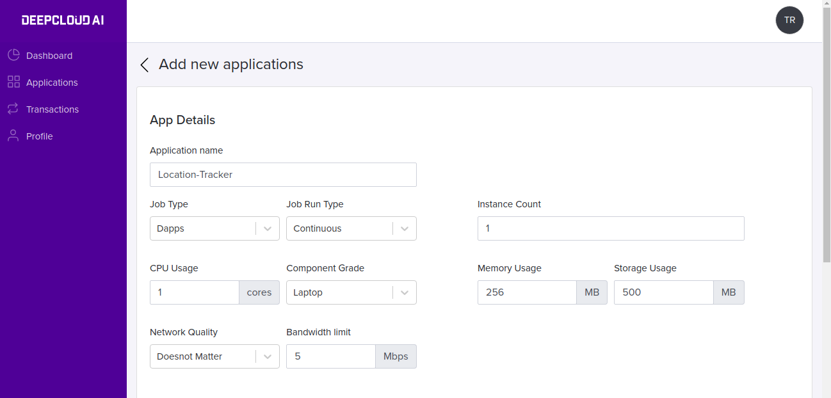The image size is (831, 398).
Task: Navigate to Applications in sidebar
Action: 52,83
